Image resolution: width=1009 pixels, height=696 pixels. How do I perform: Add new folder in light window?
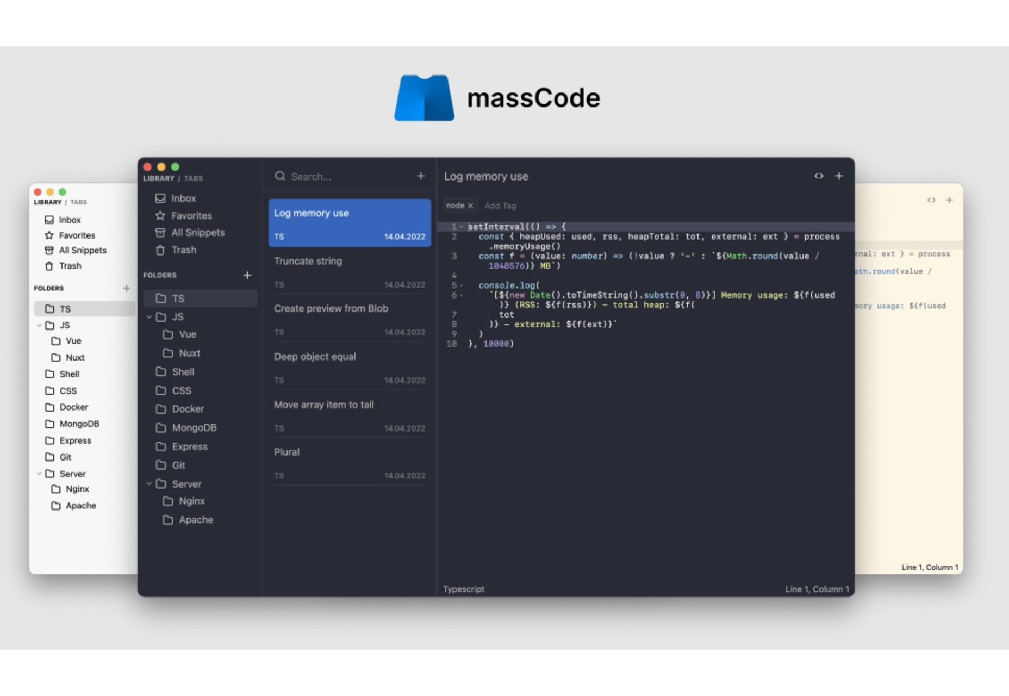(x=127, y=288)
